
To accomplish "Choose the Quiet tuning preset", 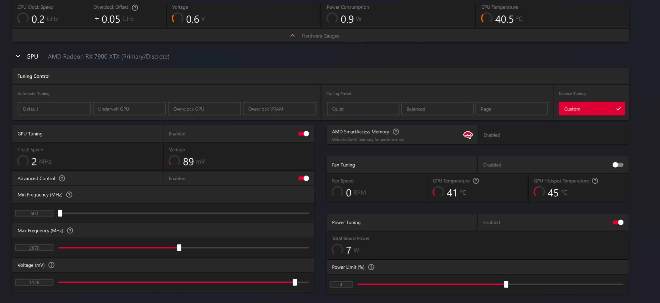I will click(363, 109).
